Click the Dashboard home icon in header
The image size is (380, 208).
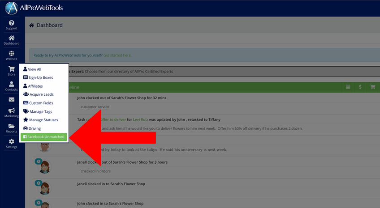tap(31, 25)
